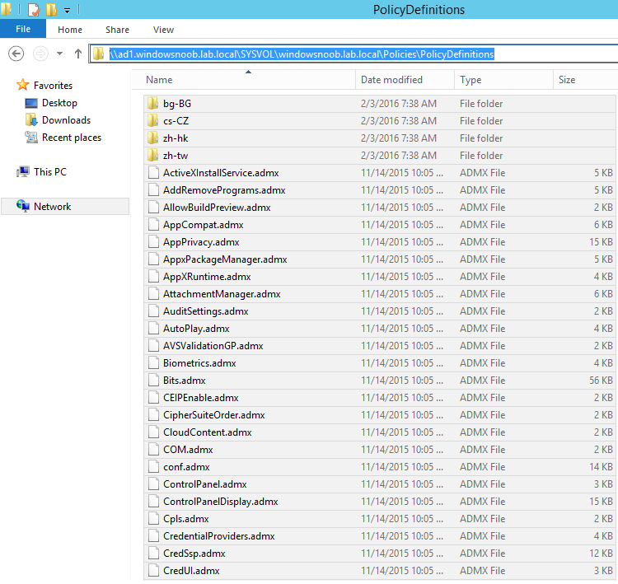Select the zh-tw folder icon
618x584 pixels.
(x=153, y=155)
